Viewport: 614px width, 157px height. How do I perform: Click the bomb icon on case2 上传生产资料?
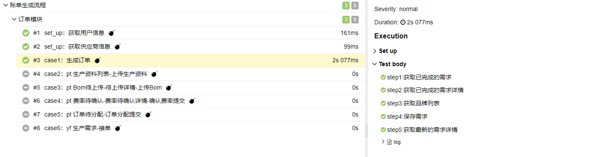(x=155, y=74)
